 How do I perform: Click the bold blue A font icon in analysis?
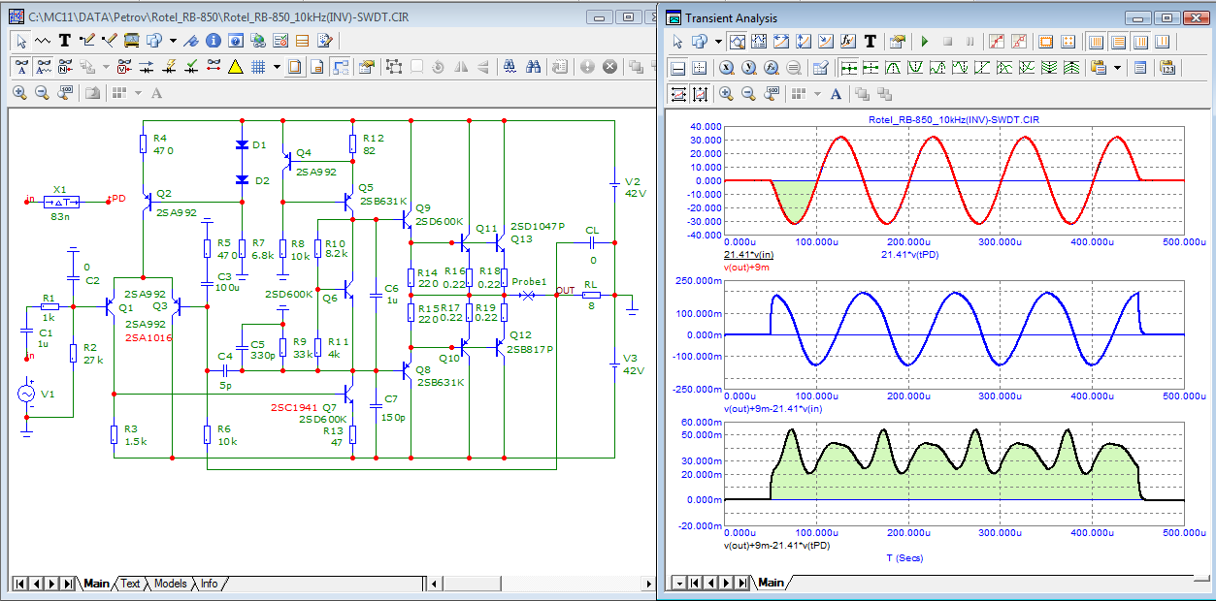836,94
